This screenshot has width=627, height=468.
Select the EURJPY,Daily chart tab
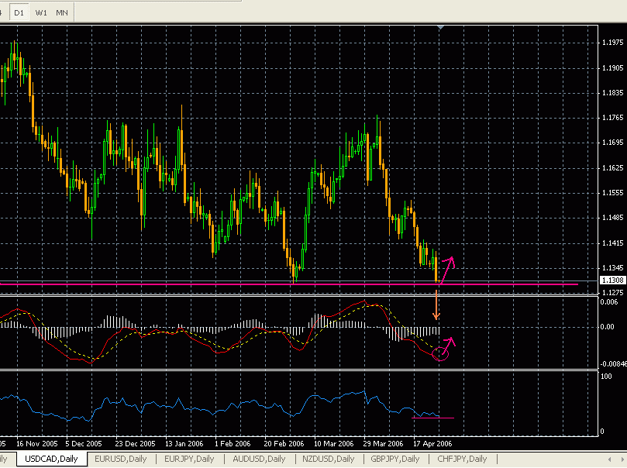(189, 459)
